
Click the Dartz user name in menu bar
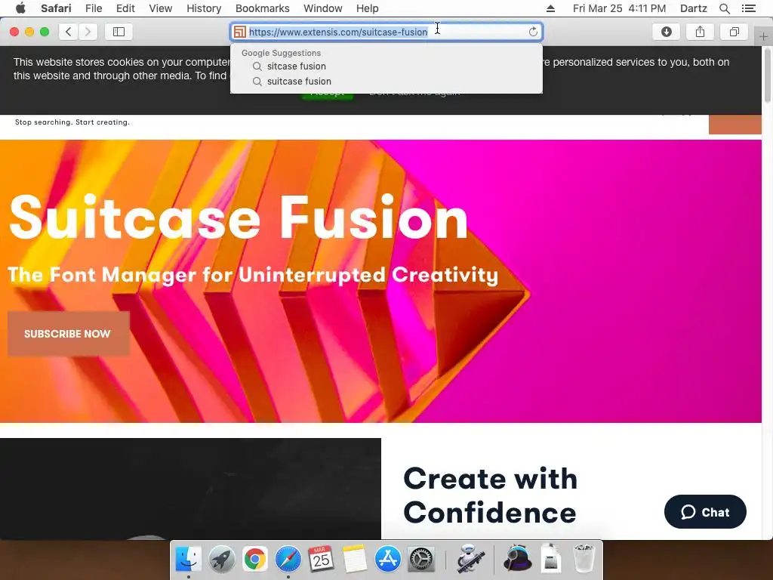pos(693,8)
